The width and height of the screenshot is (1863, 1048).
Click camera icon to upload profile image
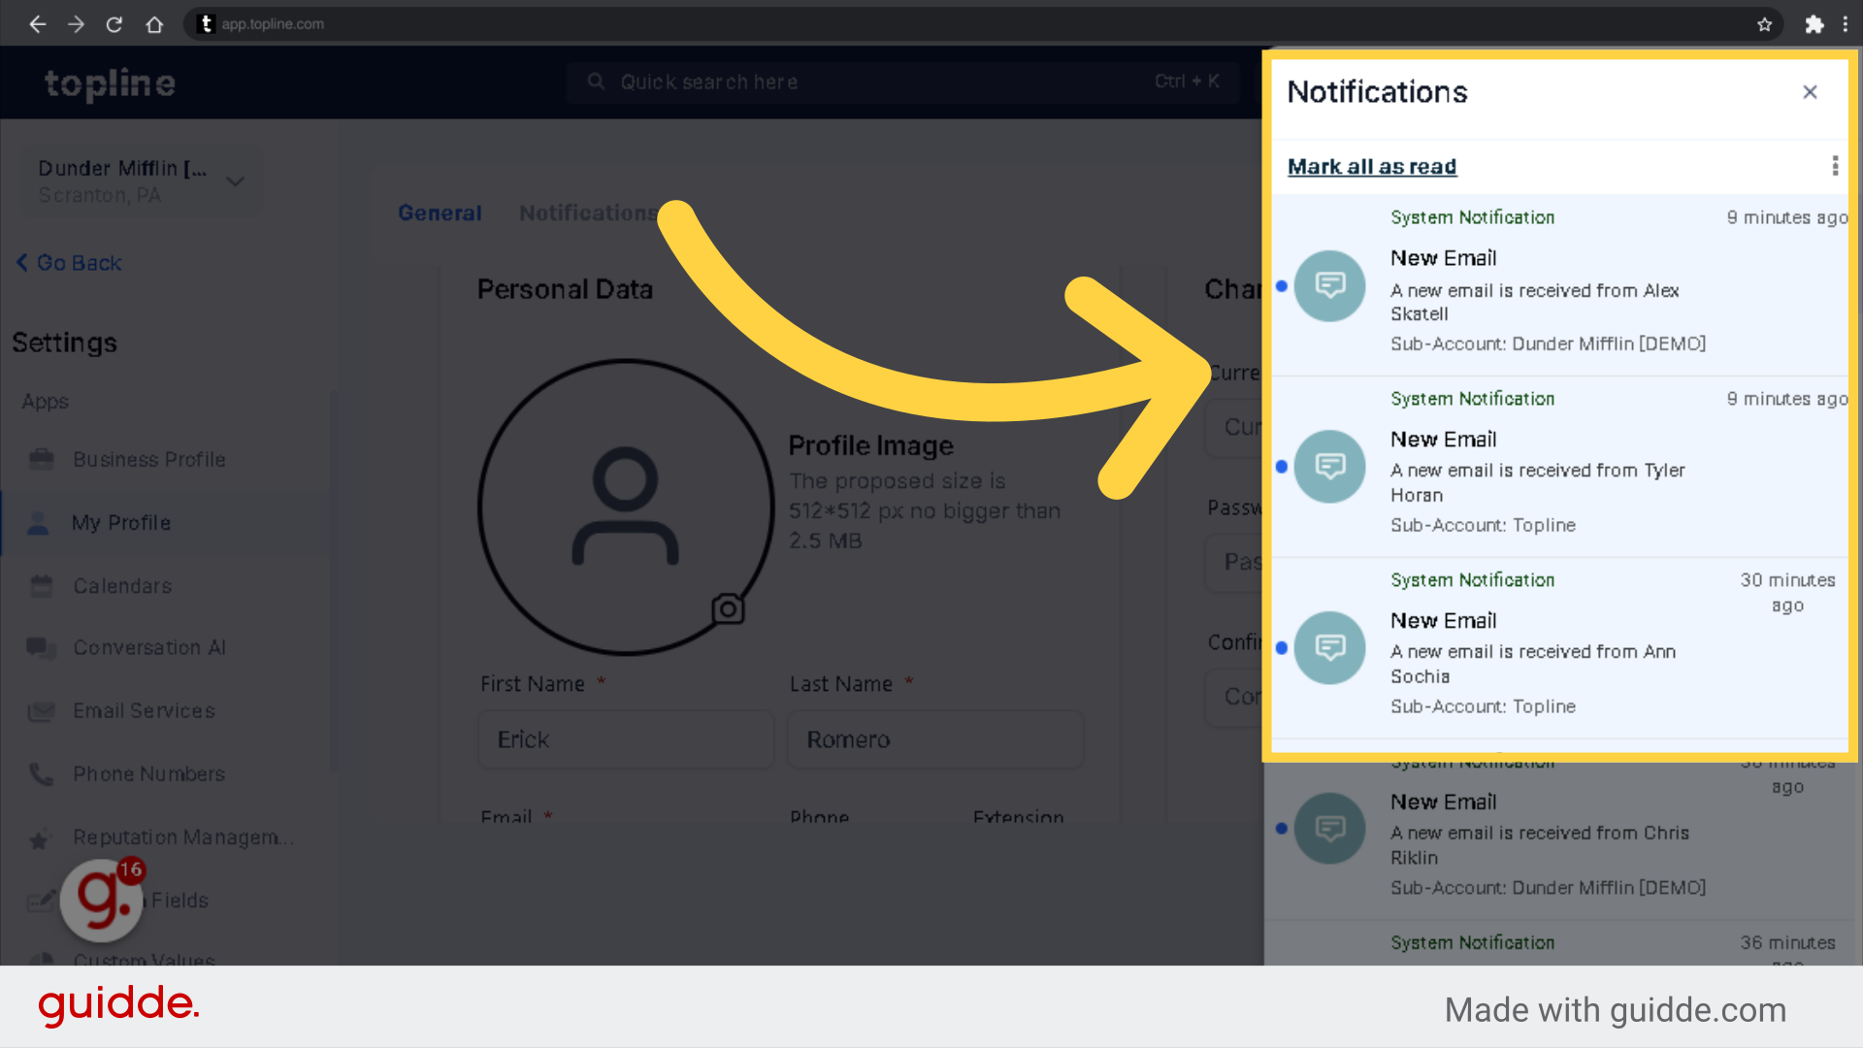pyautogui.click(x=728, y=608)
